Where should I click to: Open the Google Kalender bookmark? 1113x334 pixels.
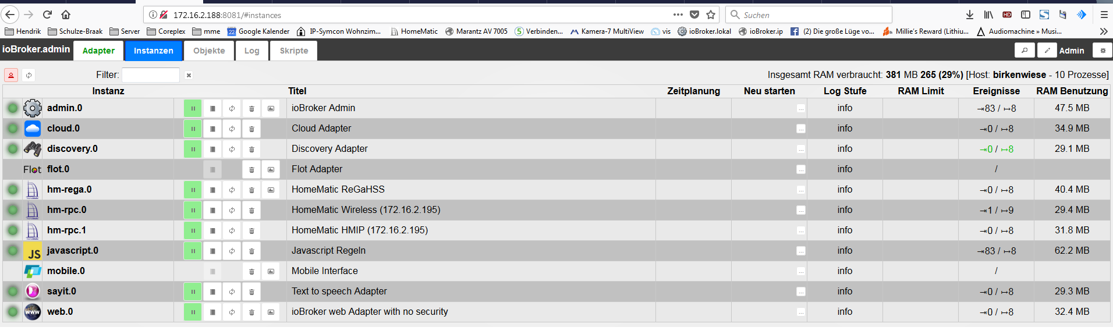pos(258,31)
